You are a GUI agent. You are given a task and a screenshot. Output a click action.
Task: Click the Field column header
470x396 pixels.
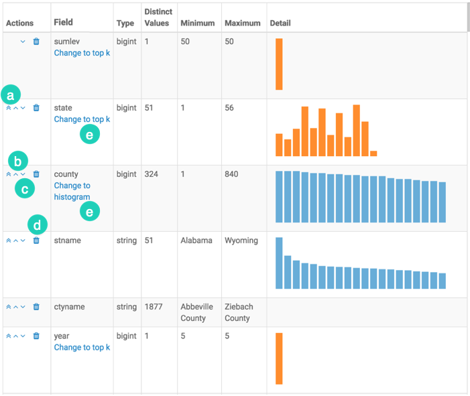pos(63,23)
